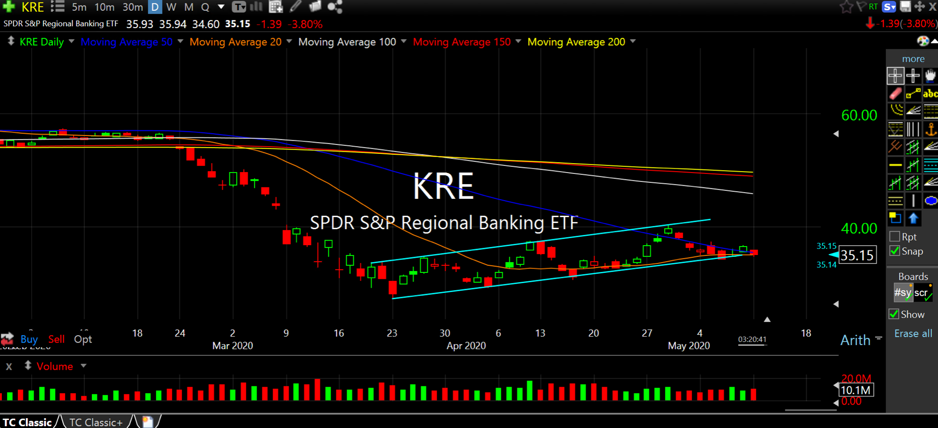Select the boxed crosshair pointer tool

895,75
